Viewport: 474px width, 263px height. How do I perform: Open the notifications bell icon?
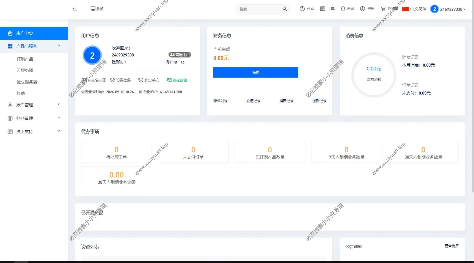tap(343, 9)
